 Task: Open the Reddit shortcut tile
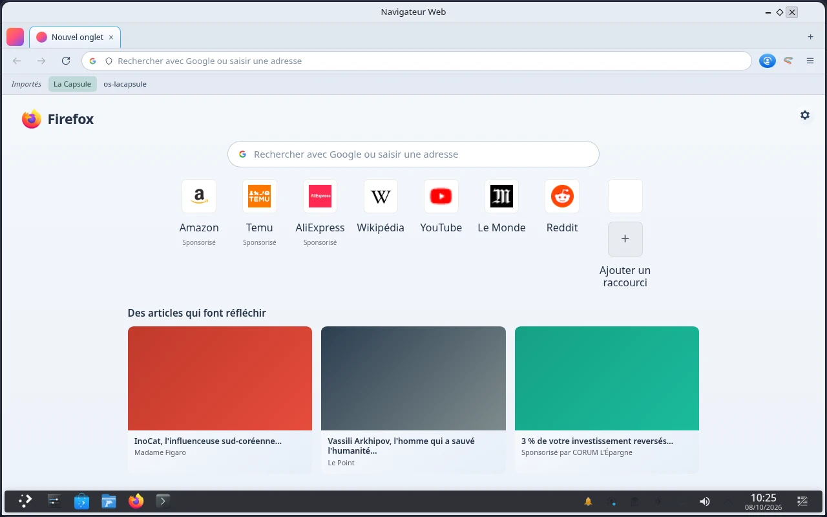(562, 196)
